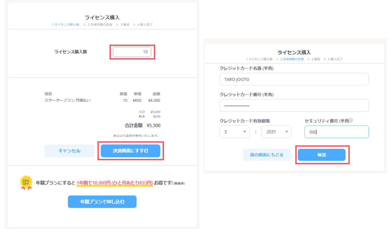Click the 税金 ¥500 tax value

coord(157,117)
